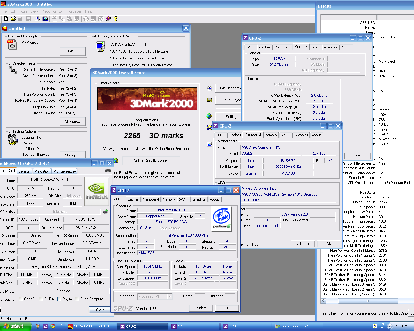
Task: Click the GPU-Z BIOS save chip icon
Action: click(x=105, y=212)
